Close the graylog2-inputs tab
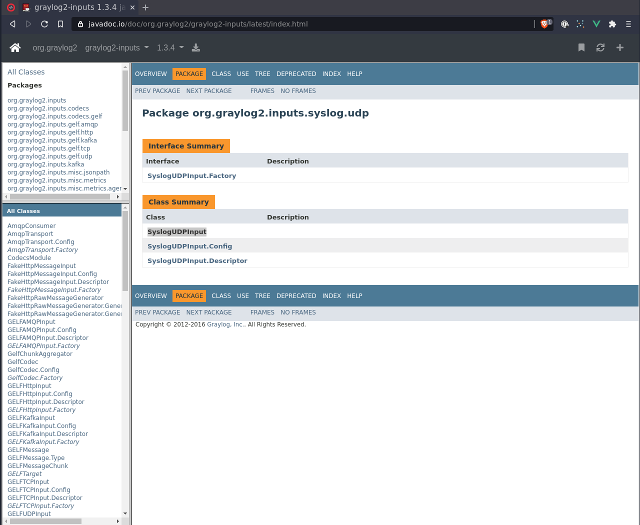 [132, 7]
